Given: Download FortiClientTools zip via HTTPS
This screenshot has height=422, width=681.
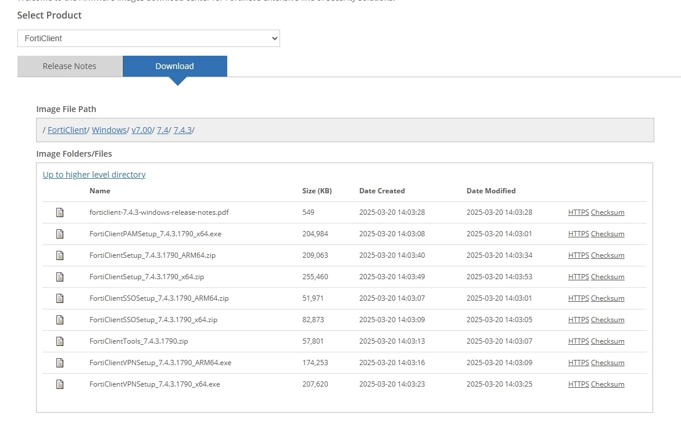Looking at the screenshot, I should (x=579, y=341).
